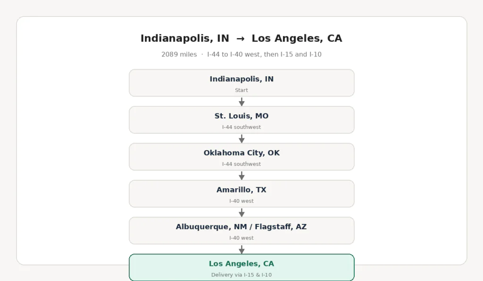This screenshot has width=483, height=281.
Task: Click 'I-44 southwest' under St. Louis
Action: point(241,127)
